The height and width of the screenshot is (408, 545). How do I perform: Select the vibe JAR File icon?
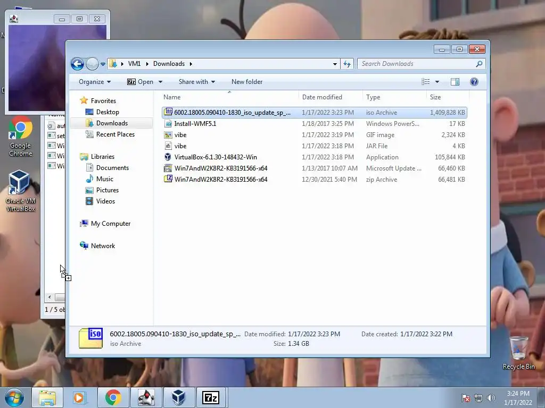click(x=168, y=146)
